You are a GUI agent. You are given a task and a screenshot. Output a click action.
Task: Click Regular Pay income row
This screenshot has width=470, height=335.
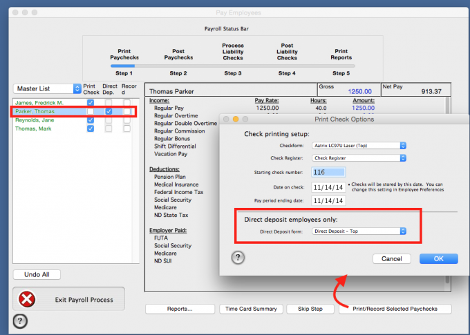pos(169,108)
